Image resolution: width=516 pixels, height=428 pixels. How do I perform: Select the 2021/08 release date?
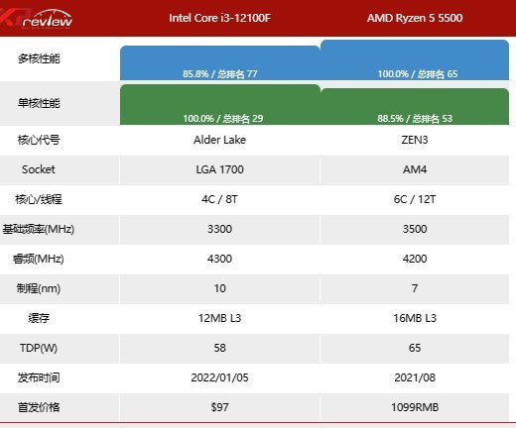[x=415, y=377]
